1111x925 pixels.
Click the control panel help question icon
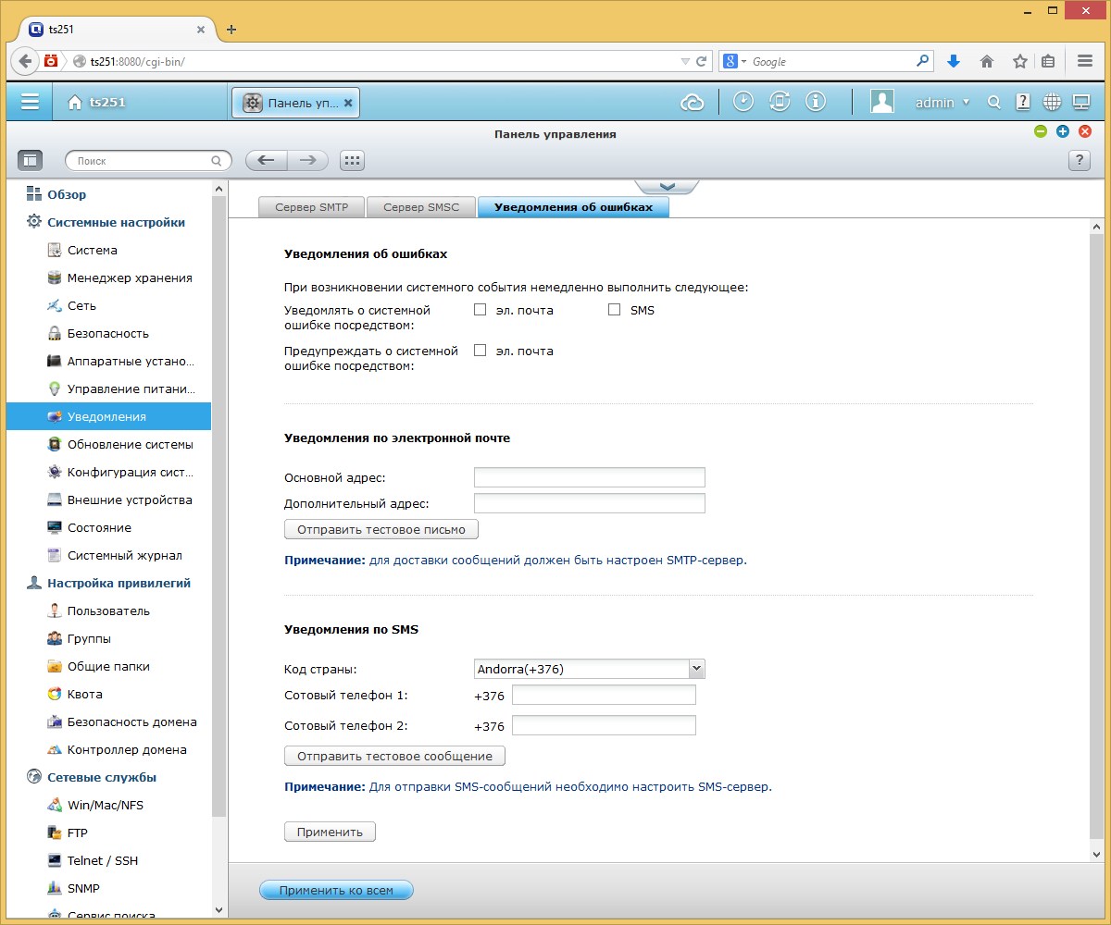(x=1079, y=160)
